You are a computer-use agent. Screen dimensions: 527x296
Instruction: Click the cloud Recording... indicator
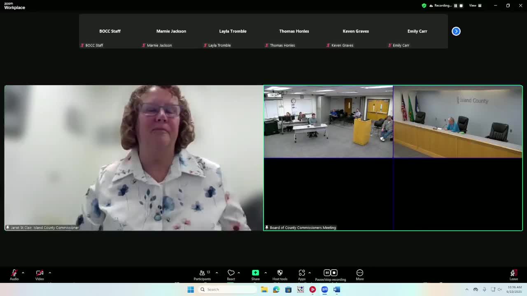440,6
